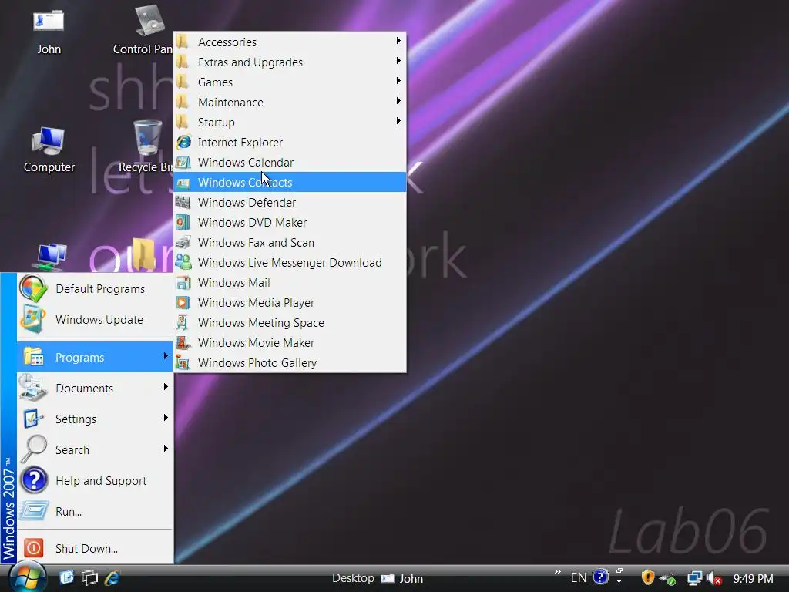Viewport: 789px width, 592px height.
Task: Click the Run... dialog icon
Action: (34, 512)
